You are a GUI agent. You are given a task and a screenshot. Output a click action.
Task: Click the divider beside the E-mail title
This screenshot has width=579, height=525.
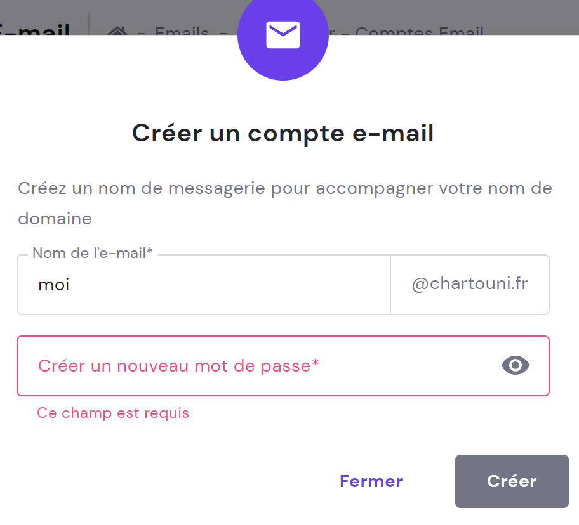pos(89,25)
